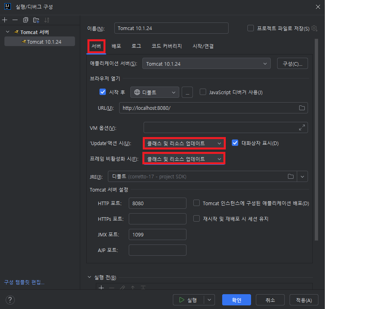Click the JMX 포트 field
This screenshot has width=385, height=309.
(157, 234)
